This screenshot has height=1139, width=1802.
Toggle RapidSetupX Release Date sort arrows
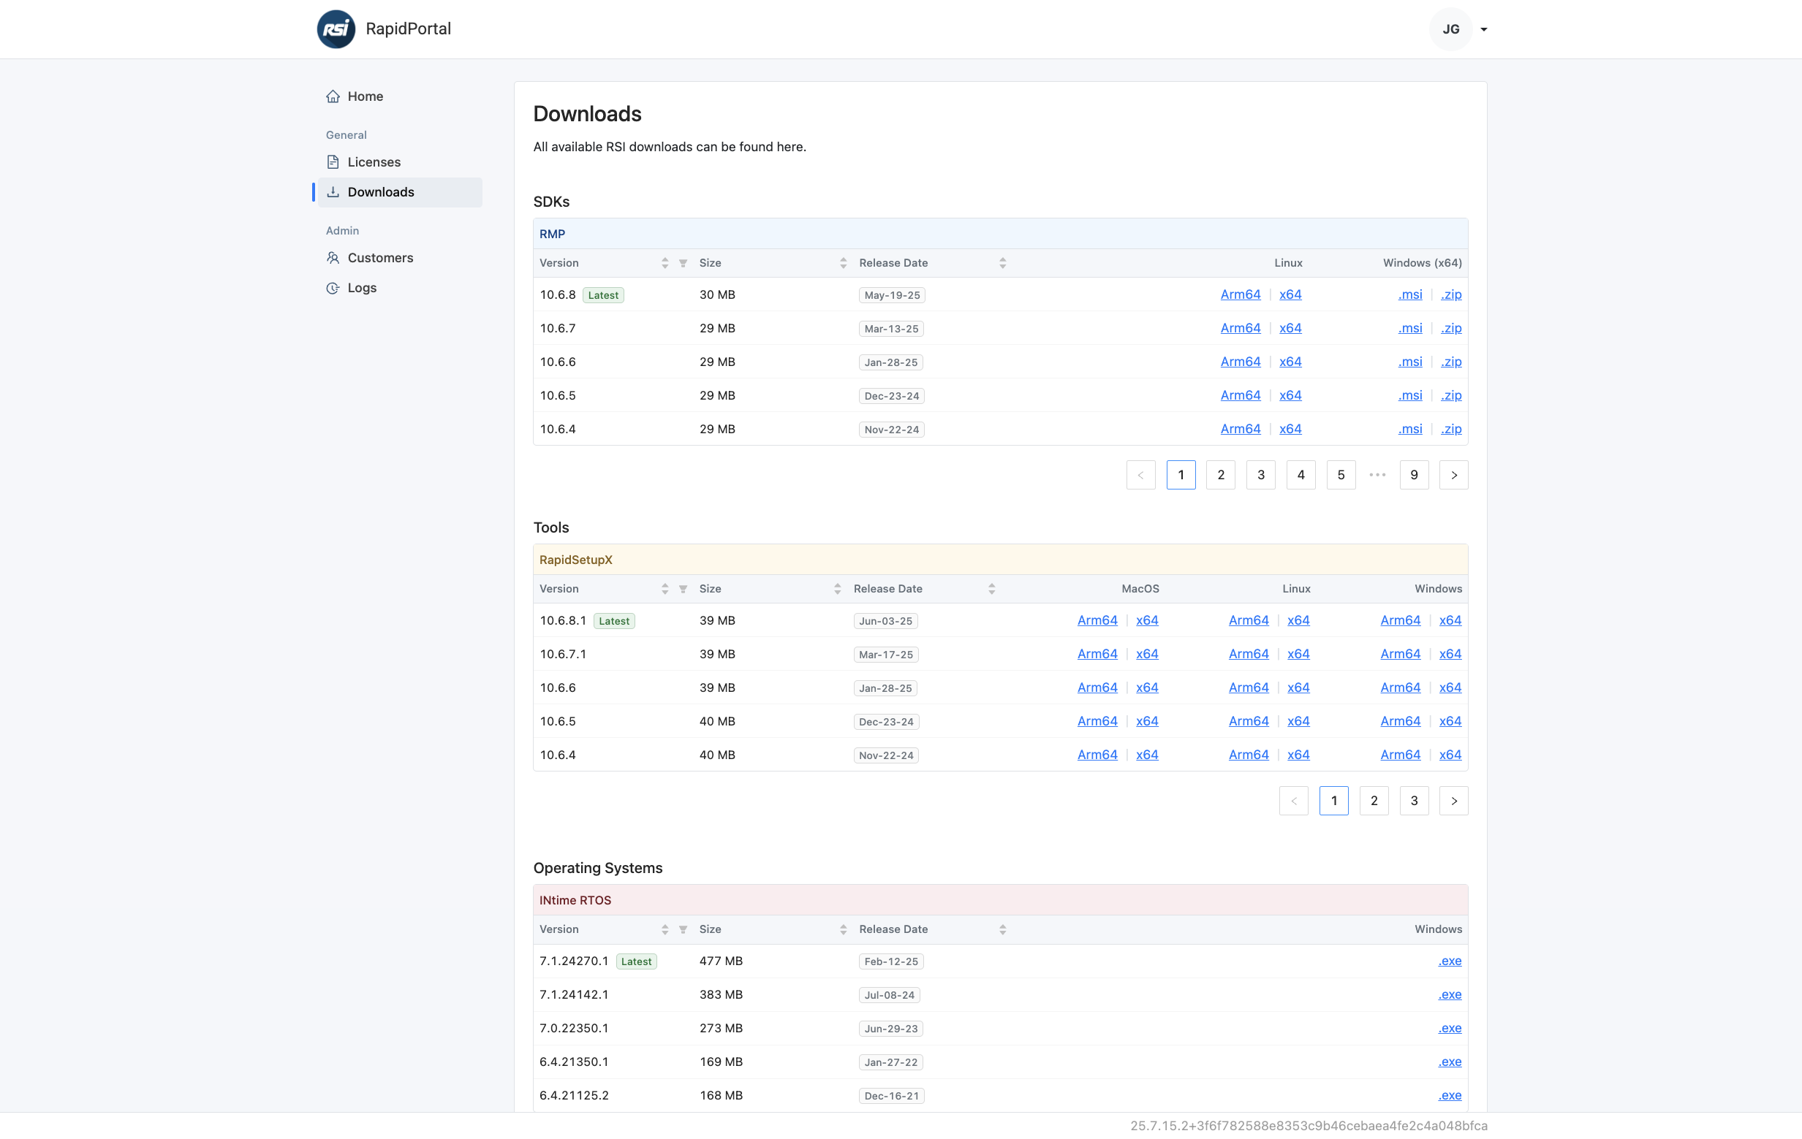click(x=991, y=590)
